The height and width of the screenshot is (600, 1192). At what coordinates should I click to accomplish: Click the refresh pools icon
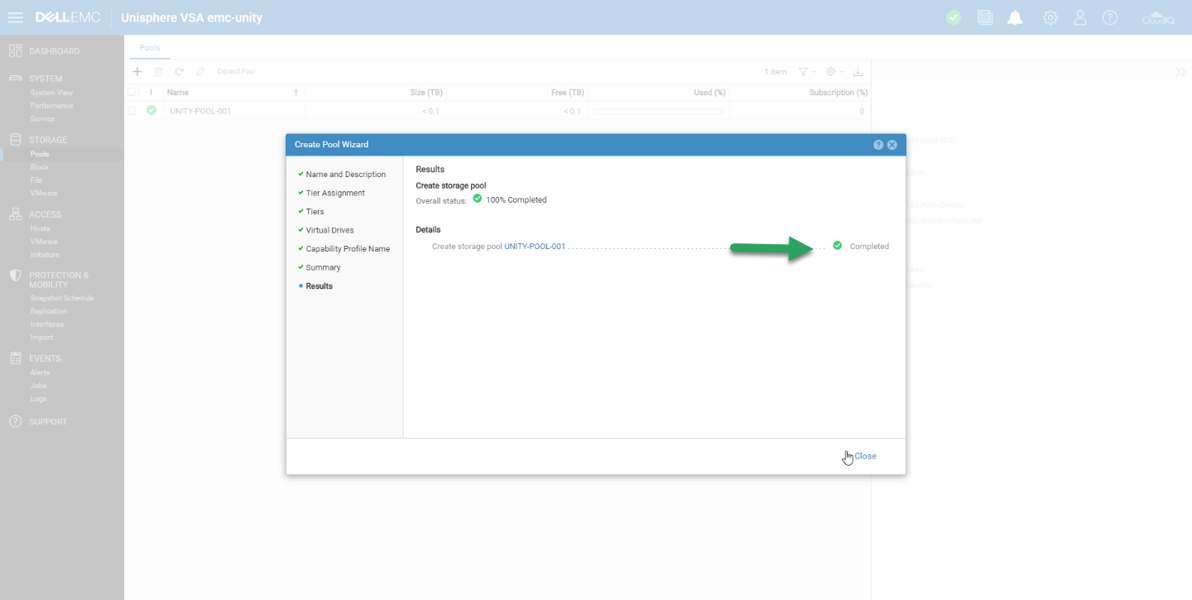179,72
